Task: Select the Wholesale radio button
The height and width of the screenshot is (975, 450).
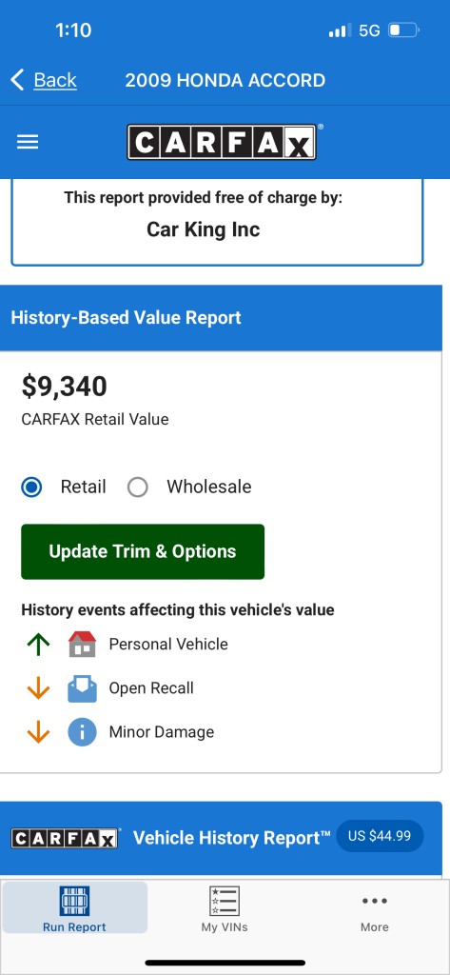Action: 137,487
